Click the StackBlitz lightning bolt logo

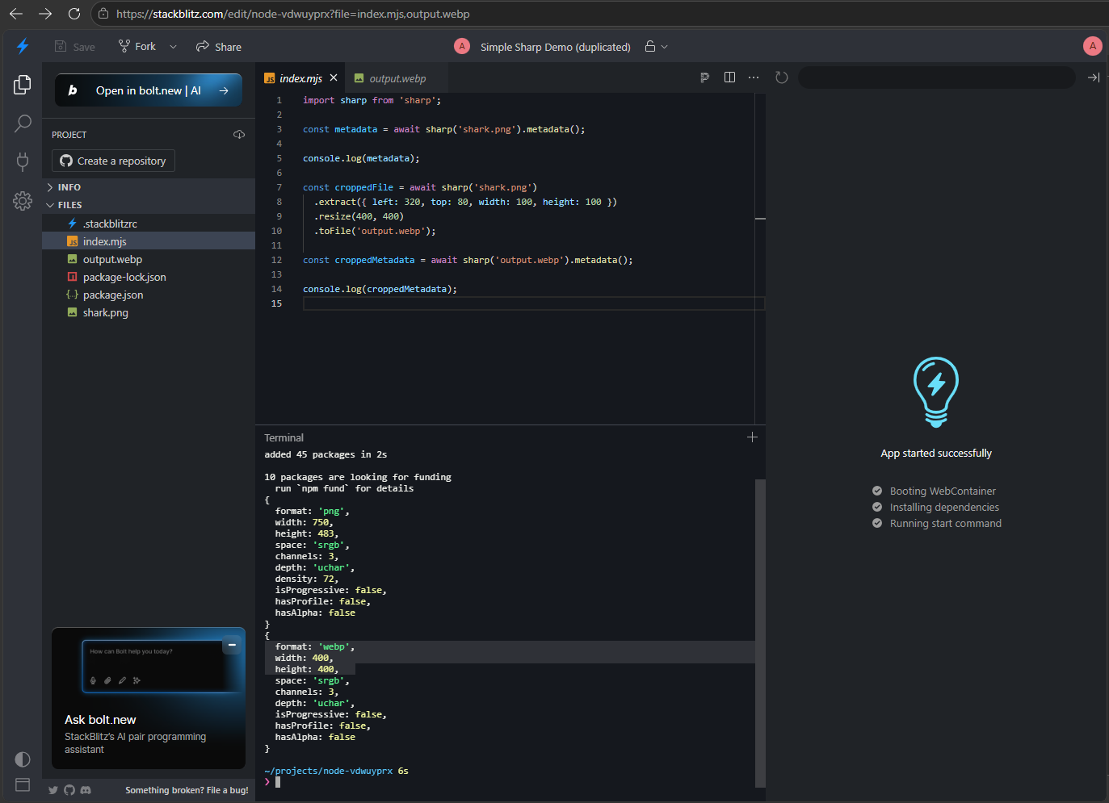pyautogui.click(x=23, y=46)
